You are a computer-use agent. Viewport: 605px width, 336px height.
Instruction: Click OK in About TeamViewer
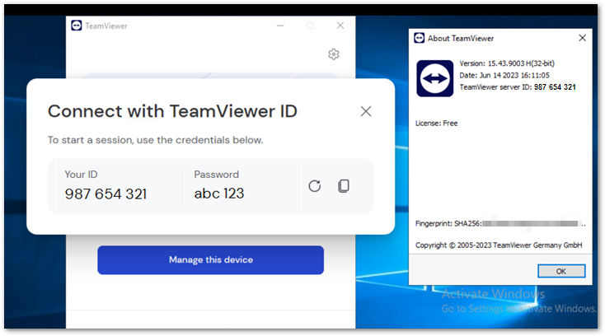click(x=561, y=271)
